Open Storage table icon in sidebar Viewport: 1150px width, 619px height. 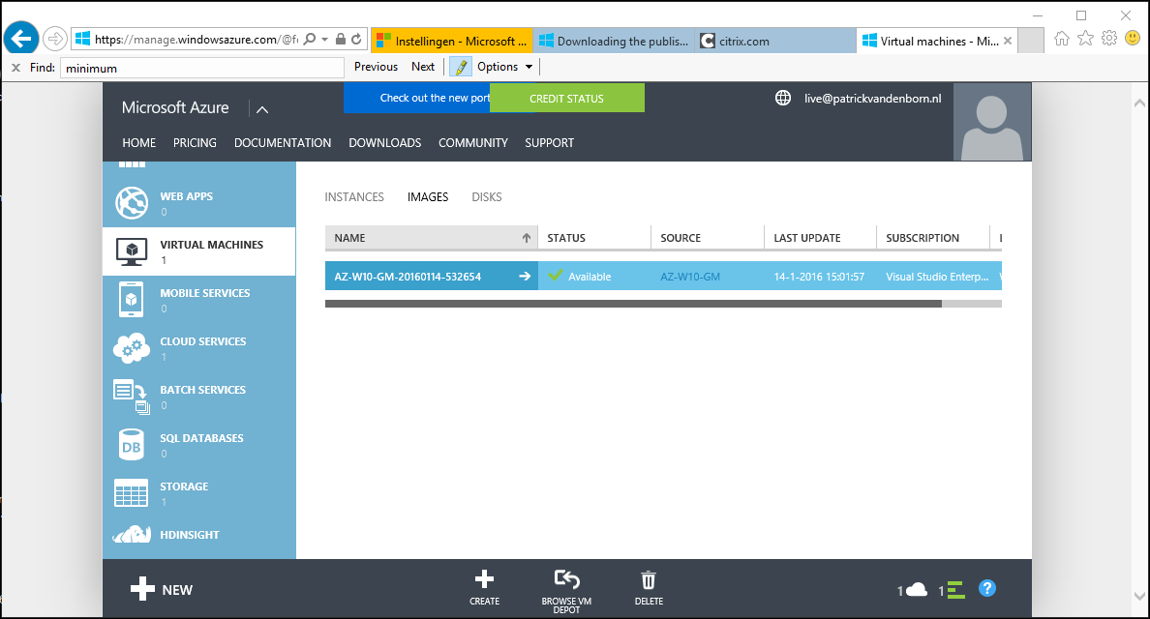(132, 493)
